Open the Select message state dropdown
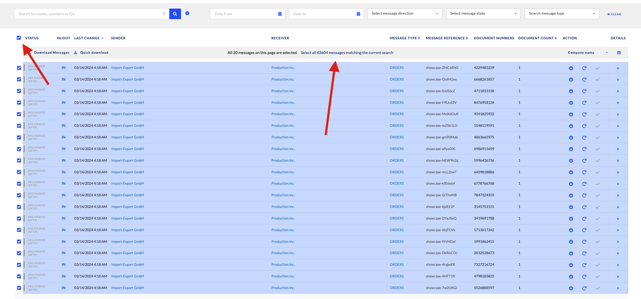The height and width of the screenshot is (299, 641). (483, 14)
